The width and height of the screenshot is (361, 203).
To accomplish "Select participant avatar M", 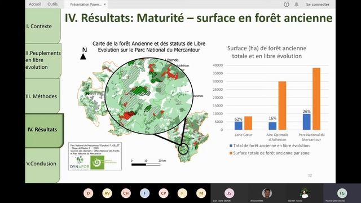I will coord(201,193).
